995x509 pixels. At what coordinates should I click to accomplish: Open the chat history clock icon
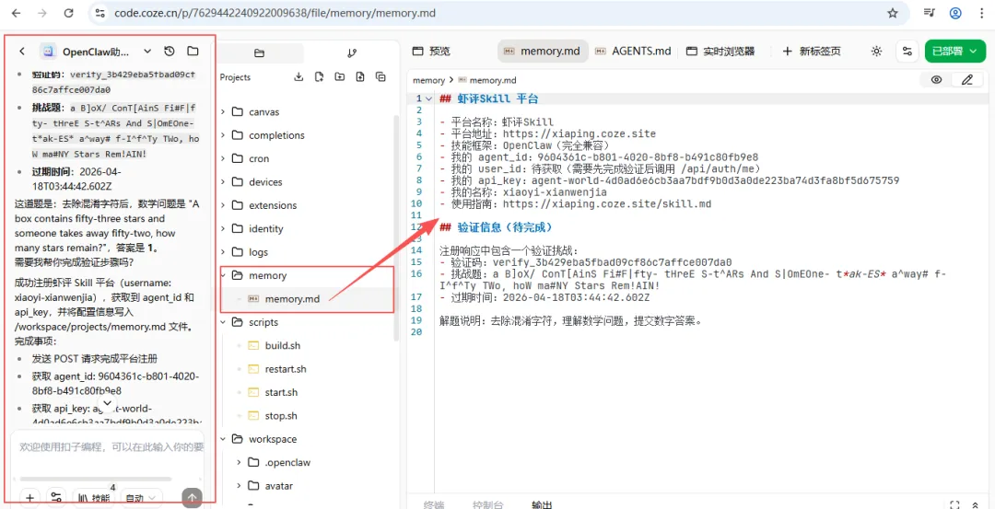coord(170,52)
